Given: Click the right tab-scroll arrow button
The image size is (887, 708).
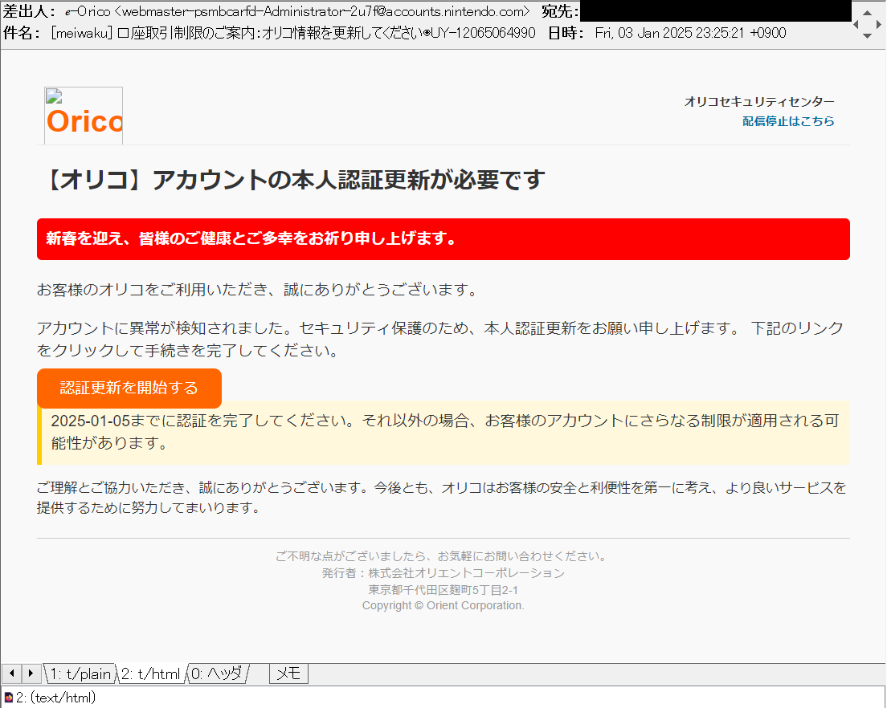Looking at the screenshot, I should pyautogui.click(x=31, y=673).
